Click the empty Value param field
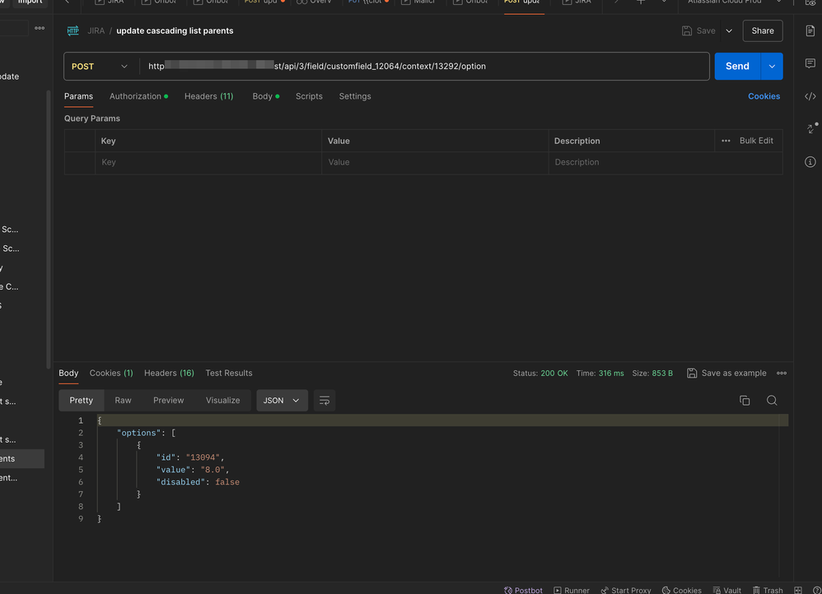 (435, 162)
